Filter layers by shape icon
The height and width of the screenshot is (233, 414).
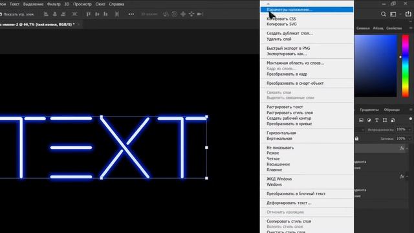(x=385, y=120)
